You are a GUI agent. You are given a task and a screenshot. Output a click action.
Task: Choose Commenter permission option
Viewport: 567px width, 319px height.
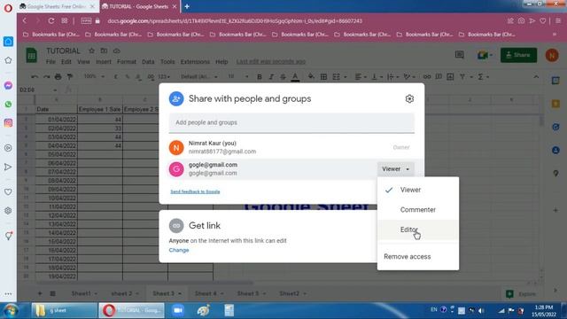coord(418,210)
